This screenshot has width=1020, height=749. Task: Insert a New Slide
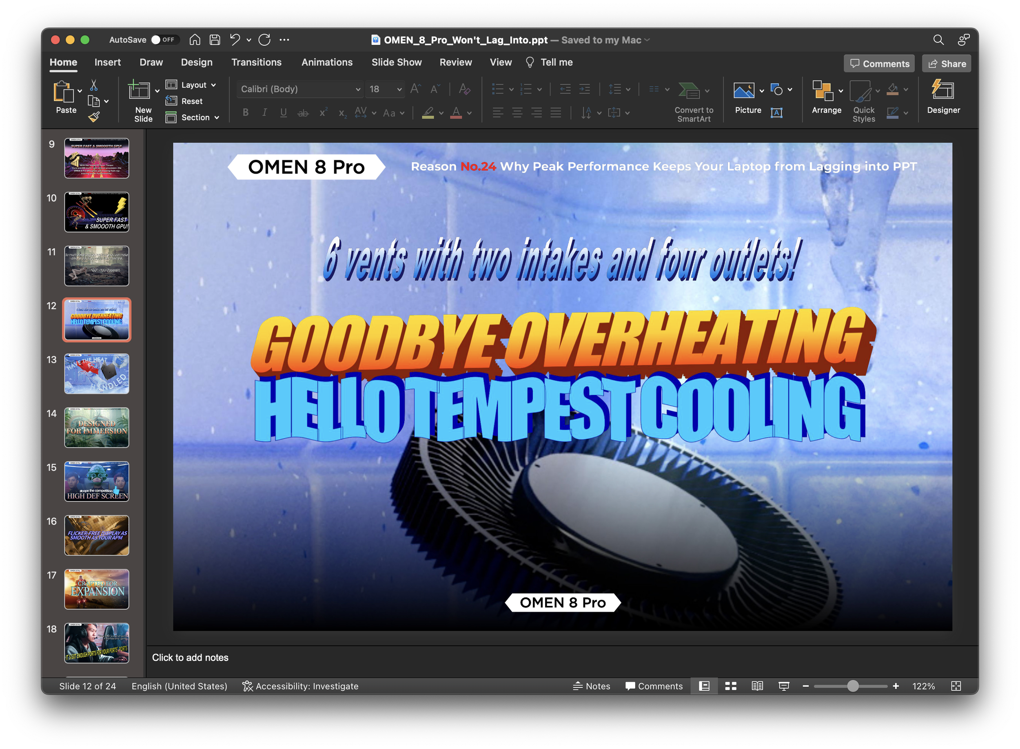coord(139,90)
